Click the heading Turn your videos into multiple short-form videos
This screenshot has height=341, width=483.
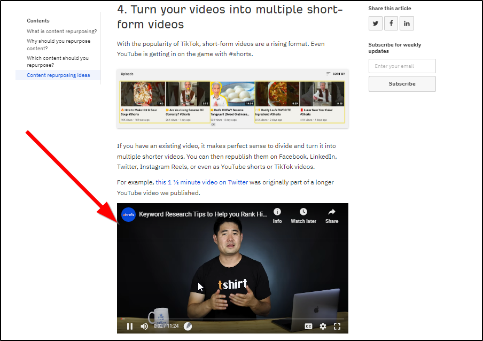point(230,17)
